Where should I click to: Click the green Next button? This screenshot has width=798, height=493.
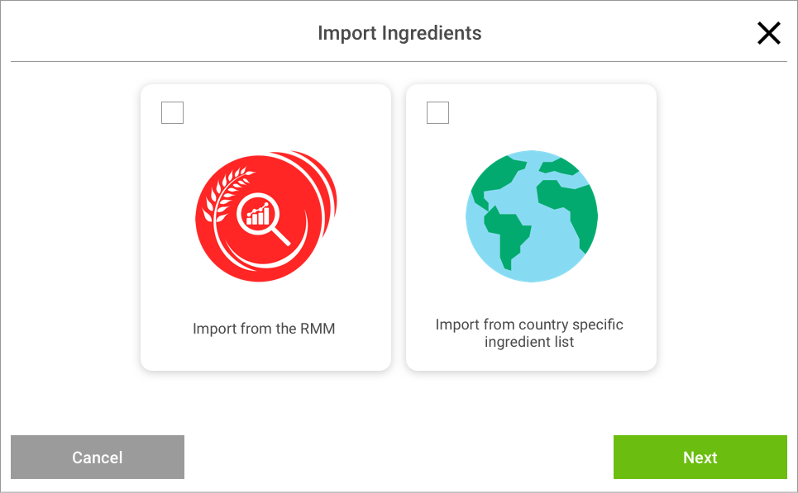coord(700,457)
